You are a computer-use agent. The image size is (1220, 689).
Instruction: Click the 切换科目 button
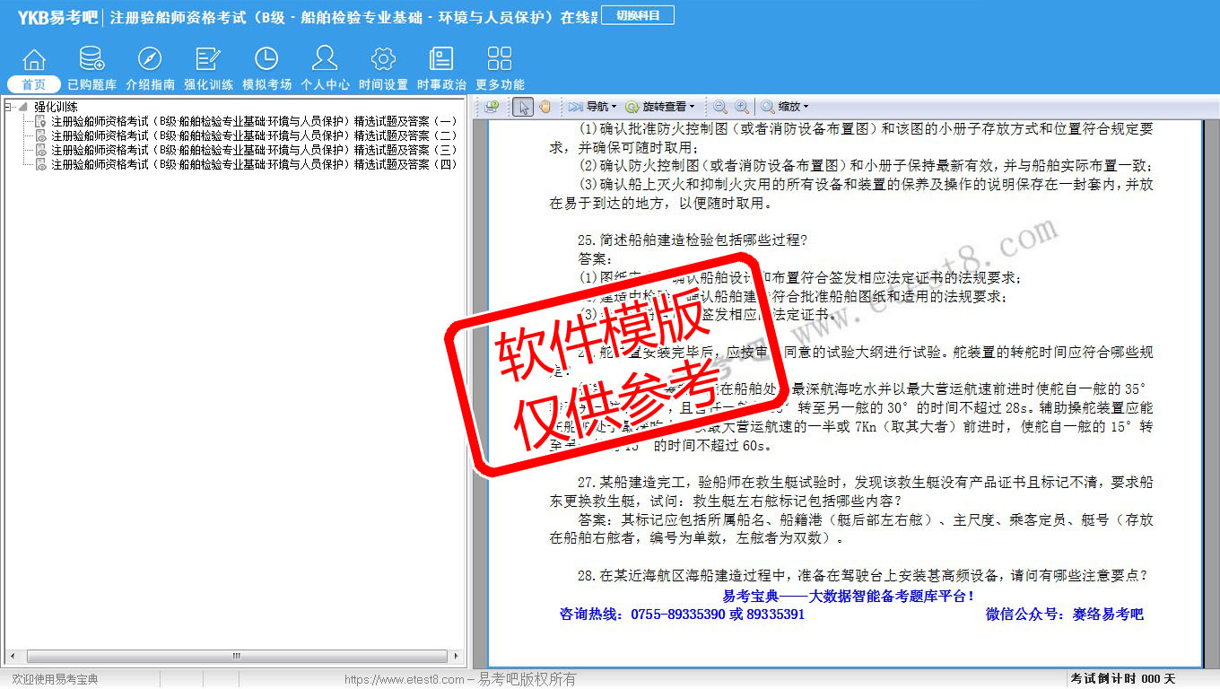pos(637,15)
